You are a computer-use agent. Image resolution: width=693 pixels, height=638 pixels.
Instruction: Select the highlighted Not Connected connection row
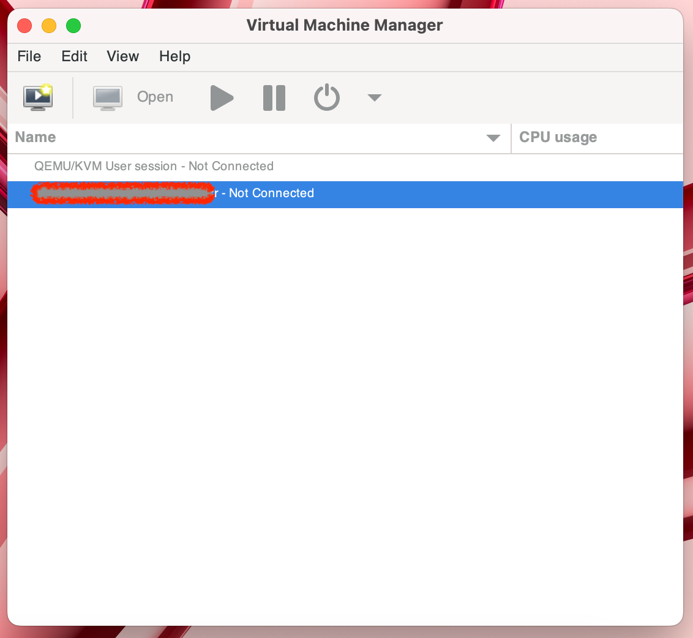tap(345, 193)
